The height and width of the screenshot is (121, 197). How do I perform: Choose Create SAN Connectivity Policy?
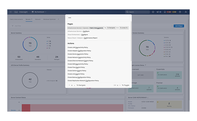click(x=78, y=64)
